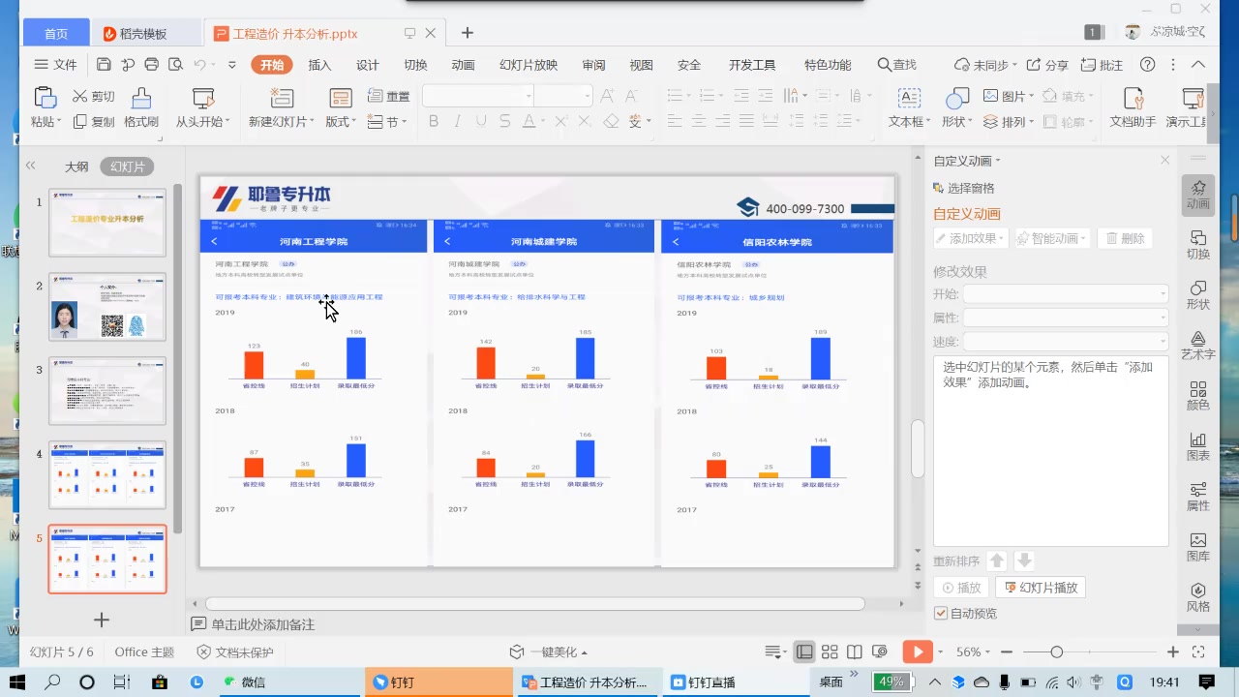Click 一键美化 in status bar
1239x697 pixels.
point(549,652)
